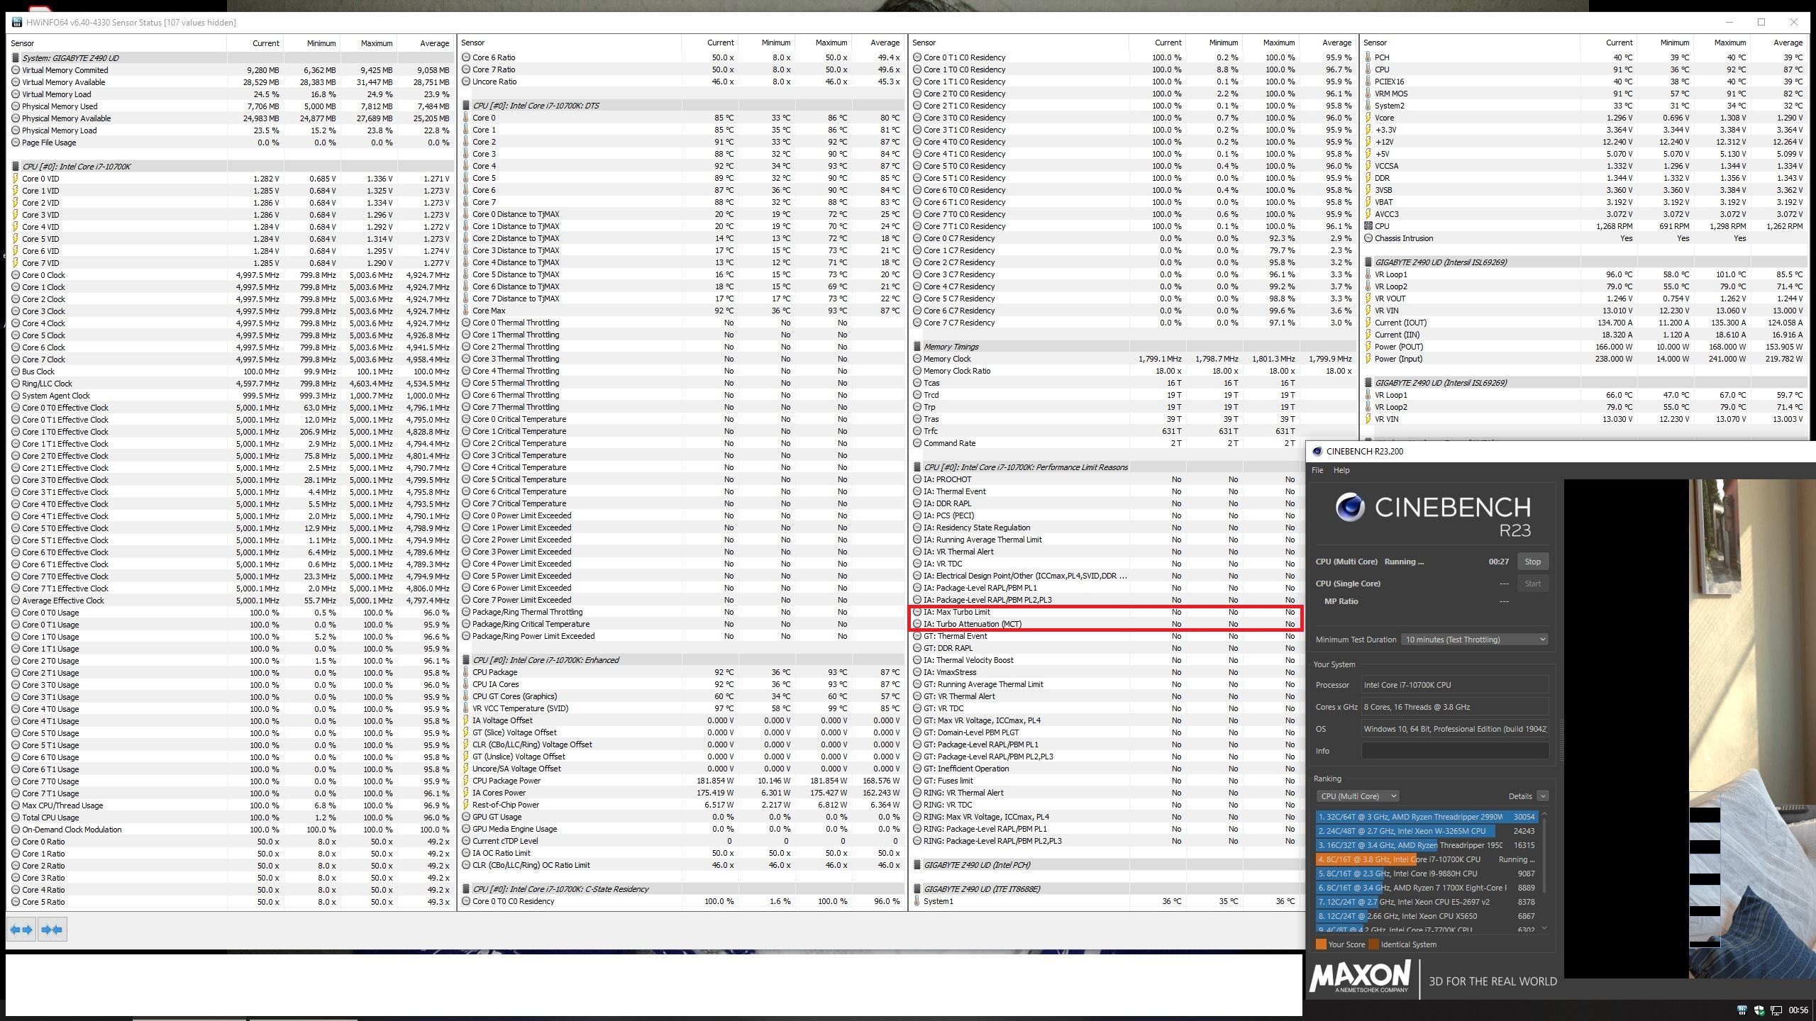This screenshot has height=1021, width=1816.
Task: Open the CPU (Multi Core) ranking dropdown
Action: point(1357,796)
